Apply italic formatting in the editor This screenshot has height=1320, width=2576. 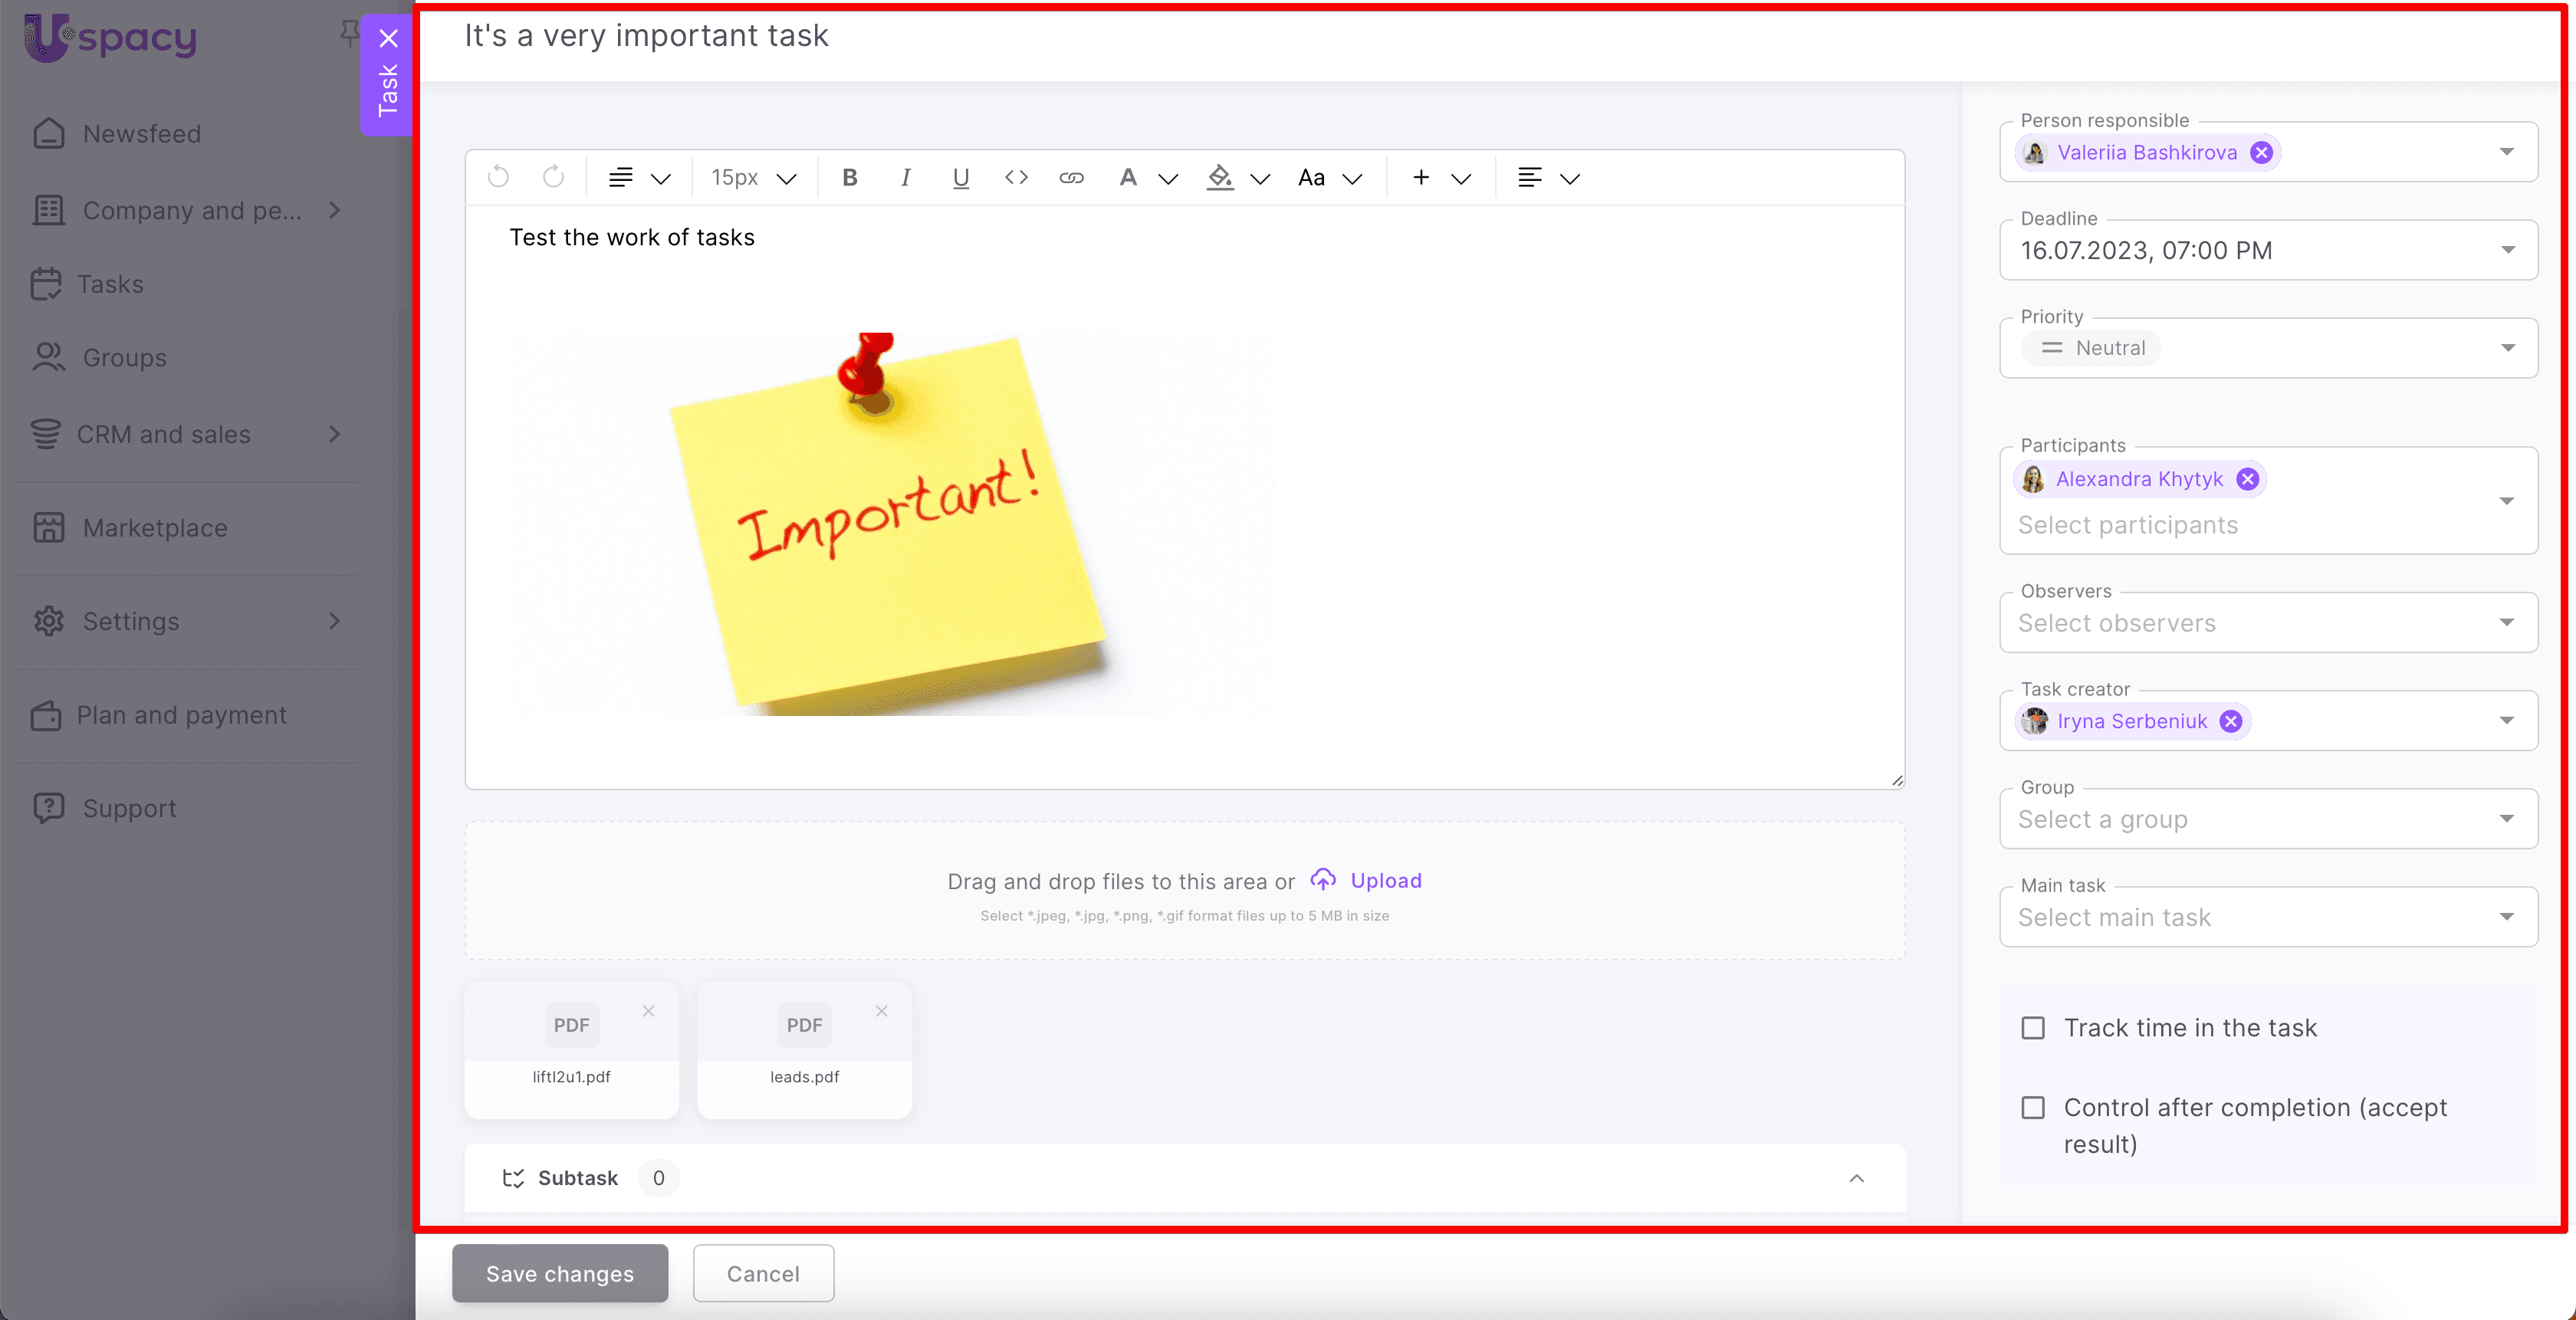(905, 177)
